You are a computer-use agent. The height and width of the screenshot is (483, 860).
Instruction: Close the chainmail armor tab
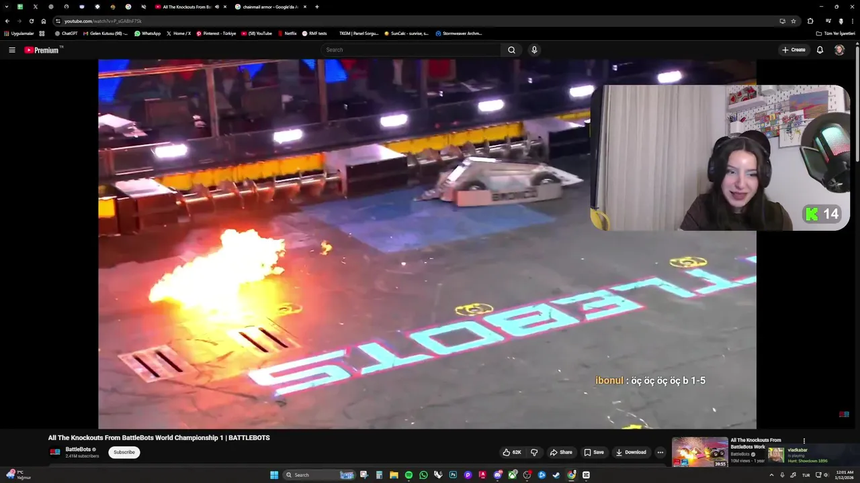[x=305, y=7]
